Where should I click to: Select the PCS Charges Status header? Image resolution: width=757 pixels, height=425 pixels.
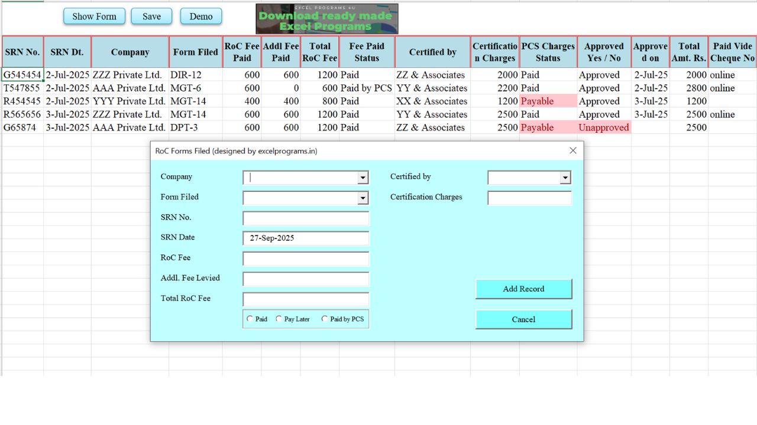click(548, 52)
